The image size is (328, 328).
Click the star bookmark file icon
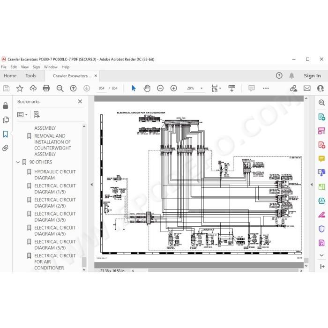pos(20,88)
